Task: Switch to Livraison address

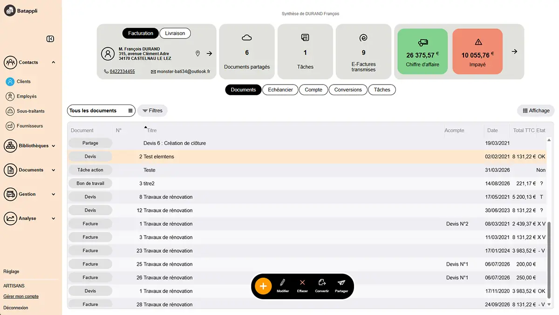Action: click(x=175, y=33)
